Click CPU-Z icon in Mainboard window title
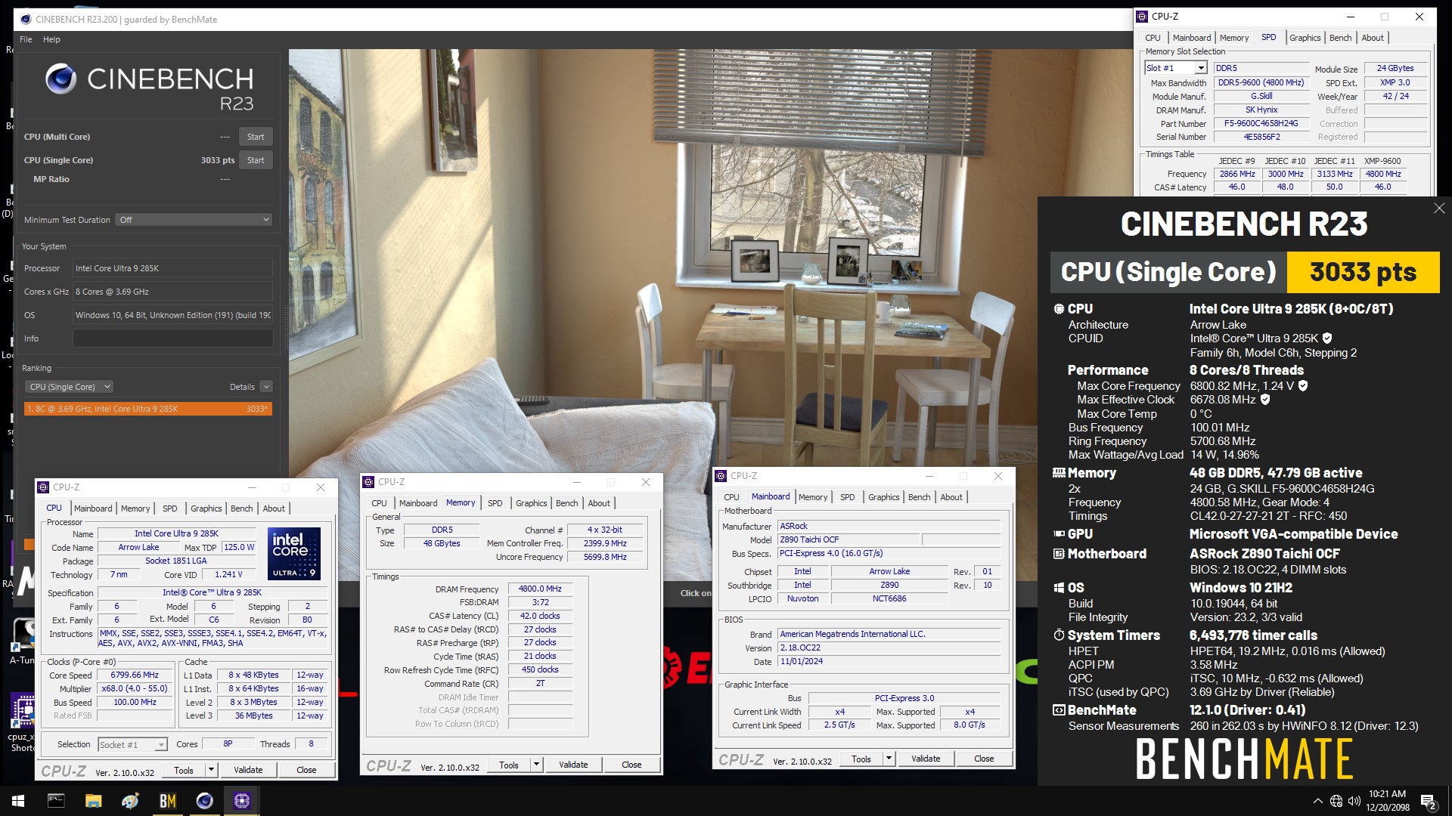Screen dimensions: 1452x816 pyautogui.click(x=721, y=476)
